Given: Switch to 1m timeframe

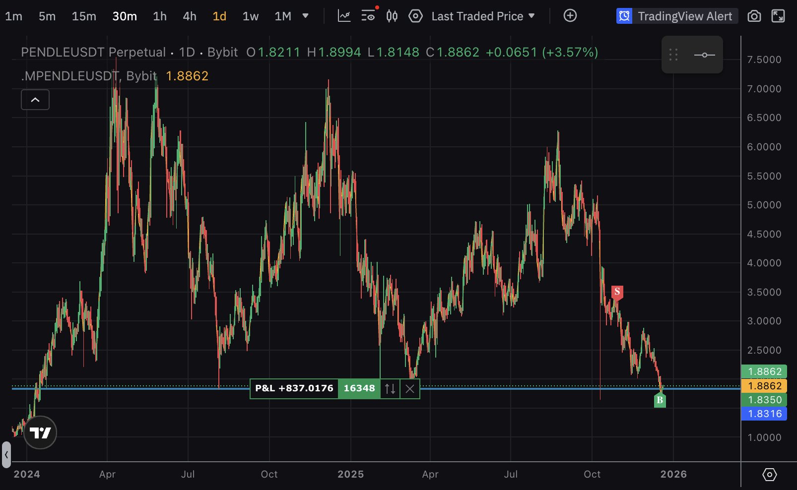Looking at the screenshot, I should [x=13, y=16].
